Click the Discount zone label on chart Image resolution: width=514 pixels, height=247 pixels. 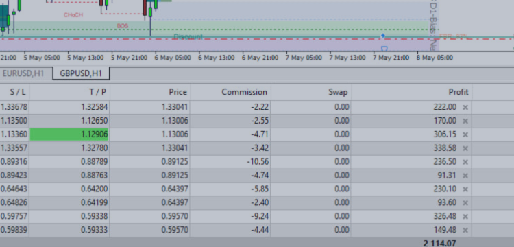188,37
